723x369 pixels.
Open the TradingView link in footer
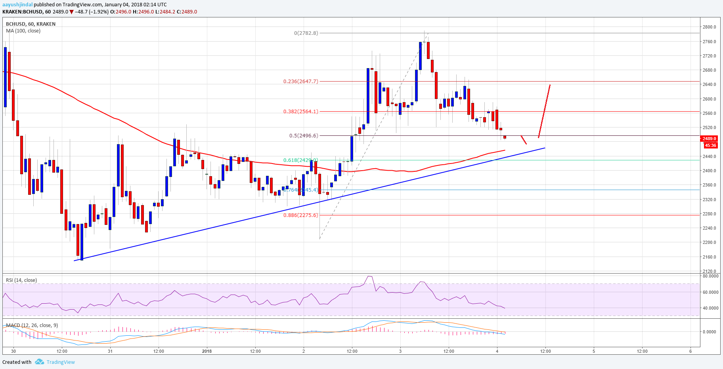60,362
